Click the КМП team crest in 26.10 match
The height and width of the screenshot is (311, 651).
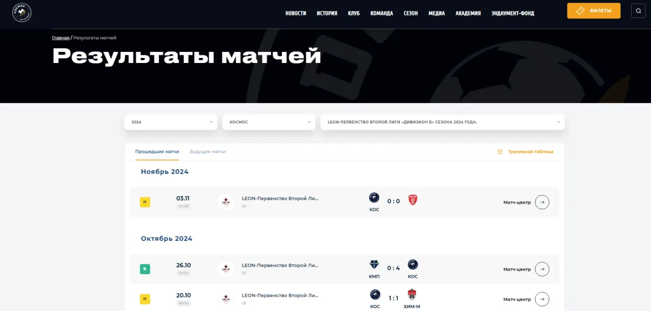click(x=374, y=265)
